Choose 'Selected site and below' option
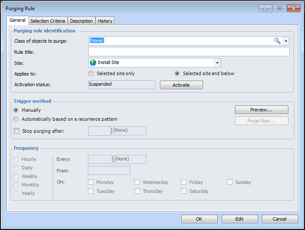The image size is (305, 230). pos(177,73)
